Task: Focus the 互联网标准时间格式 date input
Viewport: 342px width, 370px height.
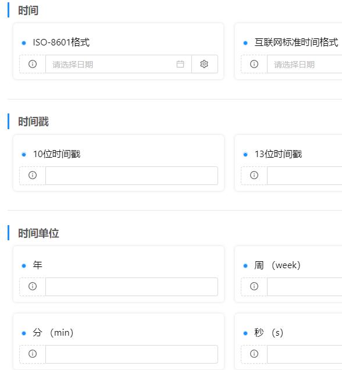Action: tap(305, 64)
